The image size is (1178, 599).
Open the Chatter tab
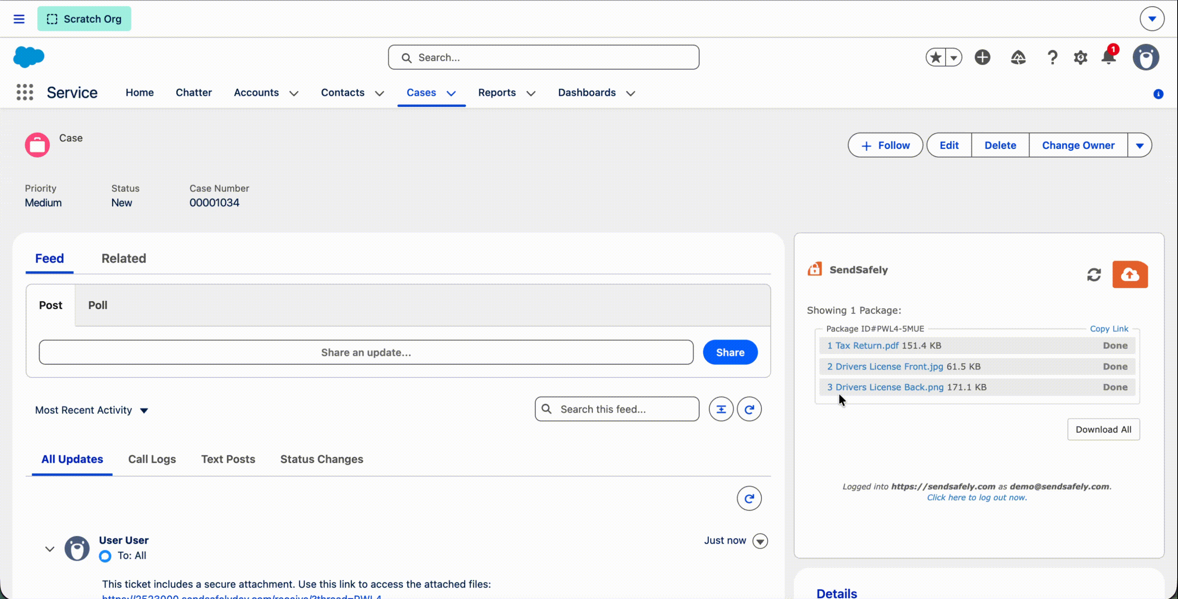[193, 92]
